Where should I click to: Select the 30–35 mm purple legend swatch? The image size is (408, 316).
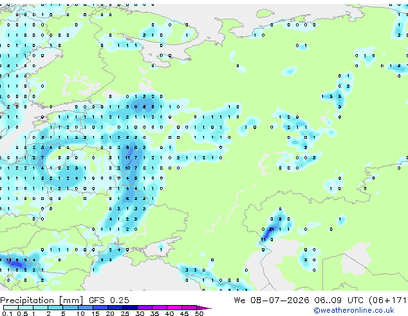(144, 308)
